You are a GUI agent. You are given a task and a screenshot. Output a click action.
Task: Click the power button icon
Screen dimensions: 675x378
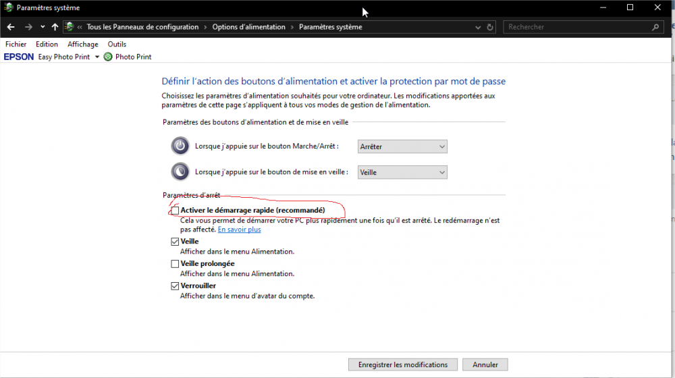click(x=180, y=146)
